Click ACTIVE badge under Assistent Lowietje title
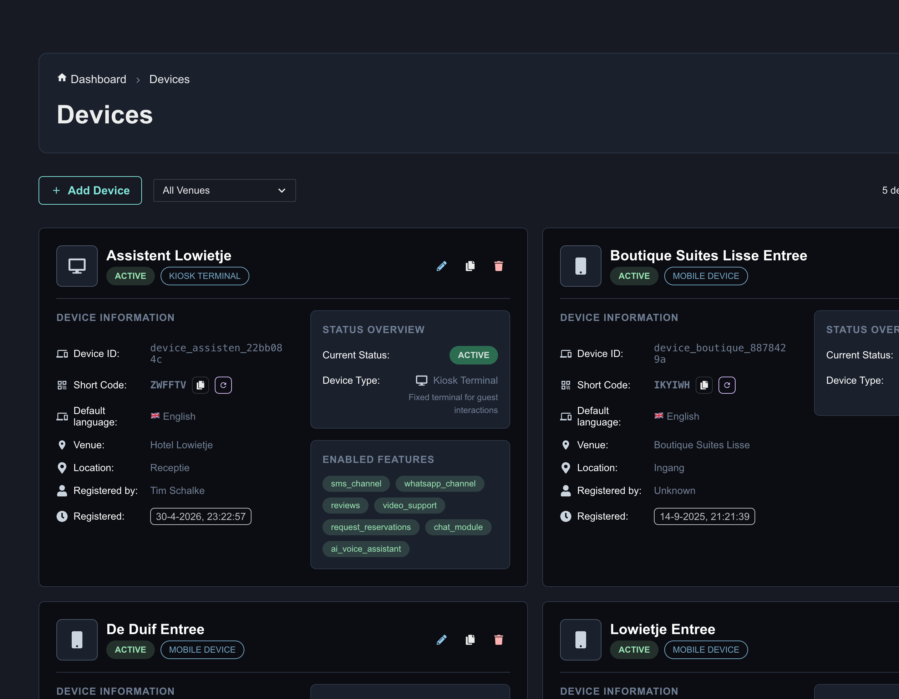 pyautogui.click(x=131, y=276)
